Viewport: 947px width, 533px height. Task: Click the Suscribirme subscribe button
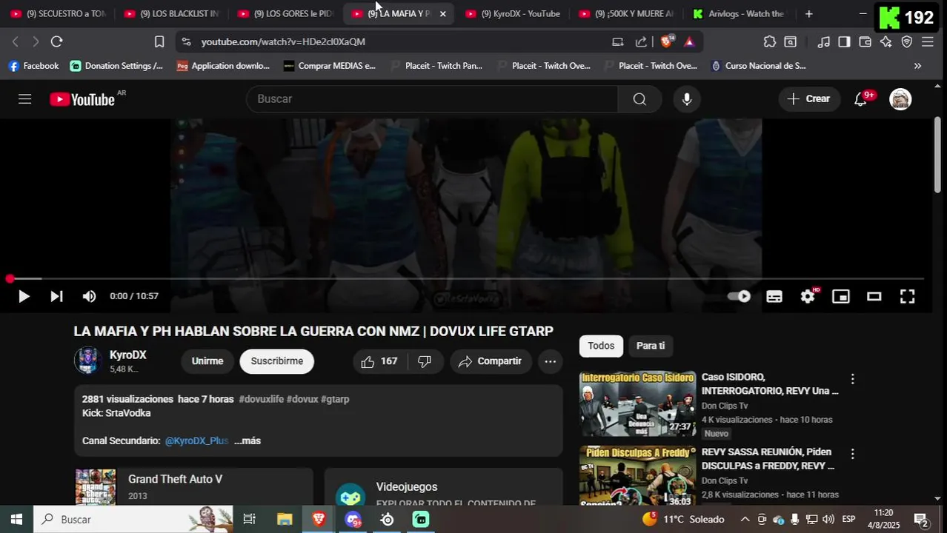click(x=277, y=361)
